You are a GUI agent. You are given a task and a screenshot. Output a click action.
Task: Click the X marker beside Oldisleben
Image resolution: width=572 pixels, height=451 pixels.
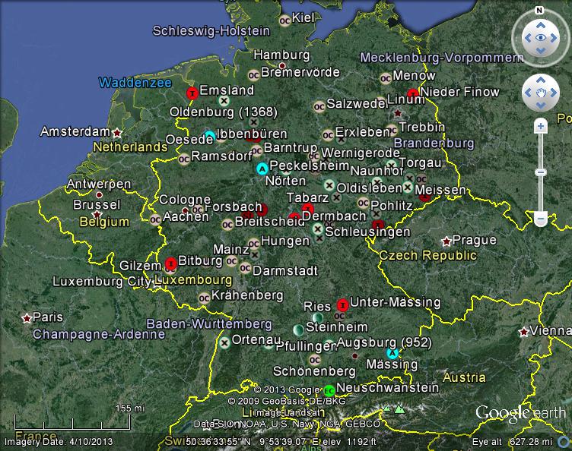pos(329,185)
